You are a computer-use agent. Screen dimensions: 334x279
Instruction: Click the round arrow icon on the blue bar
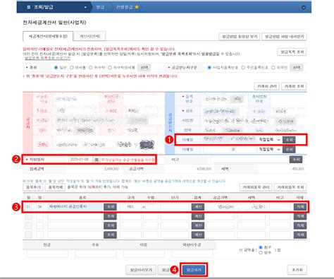(304, 7)
